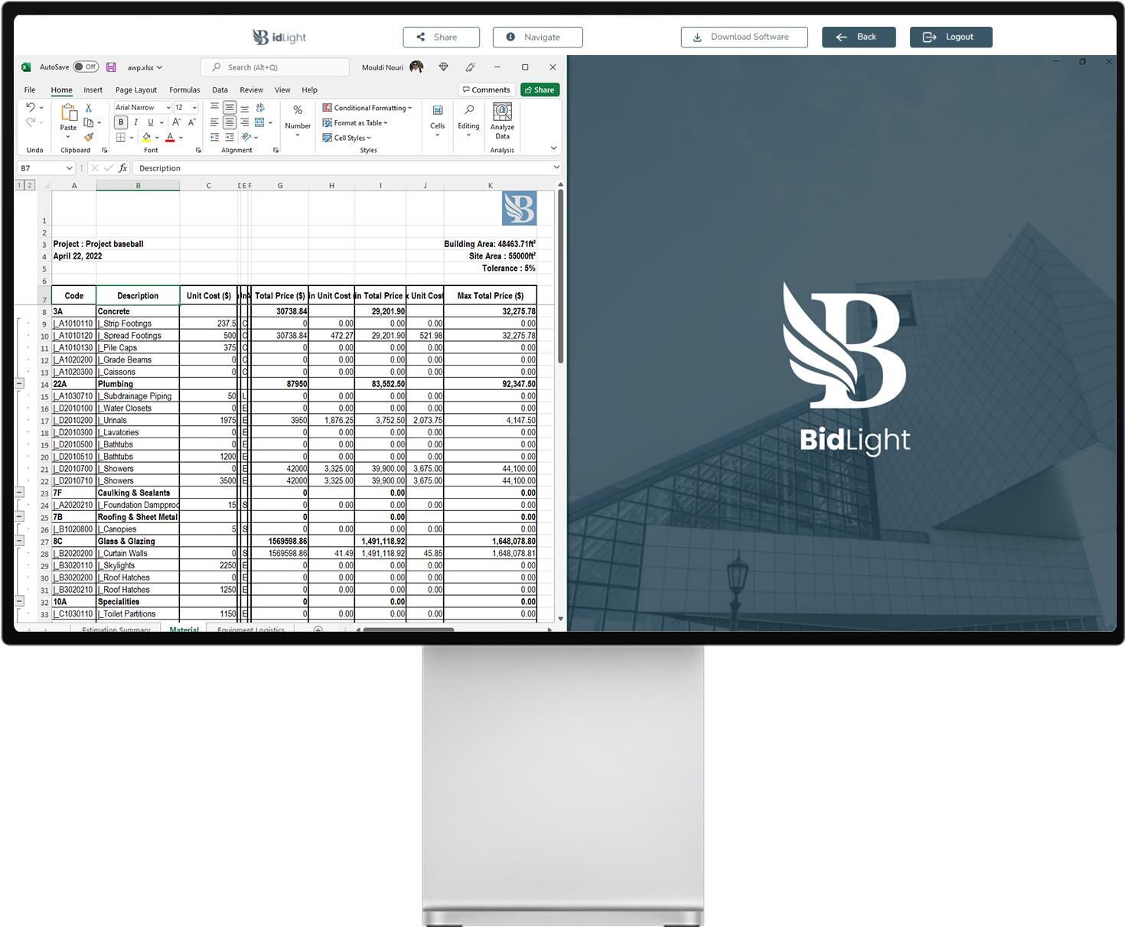Open the Mouldi Nouri account avatar
Screen dimensions: 1125x927
click(416, 67)
